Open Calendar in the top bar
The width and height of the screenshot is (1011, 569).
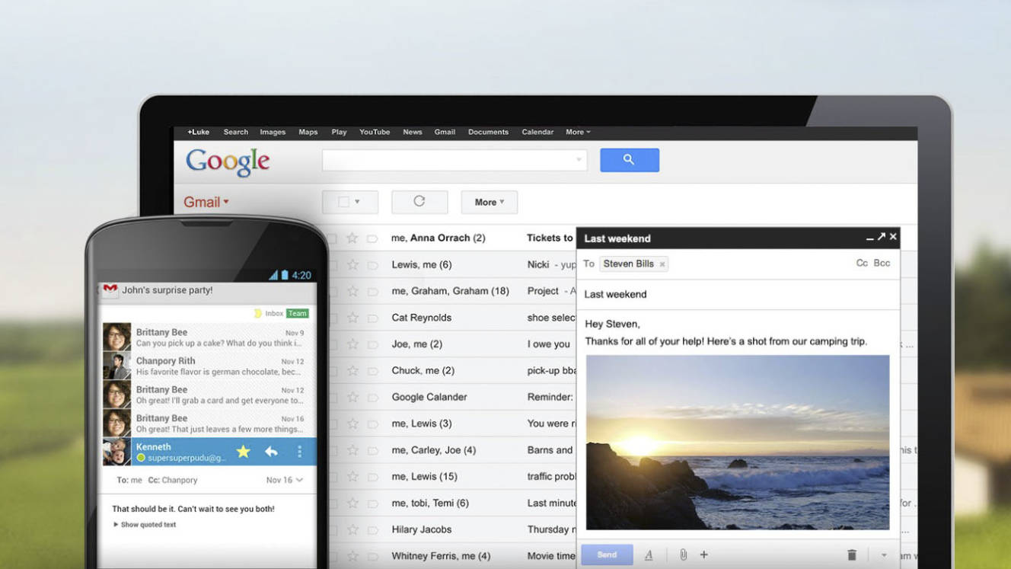pos(537,132)
